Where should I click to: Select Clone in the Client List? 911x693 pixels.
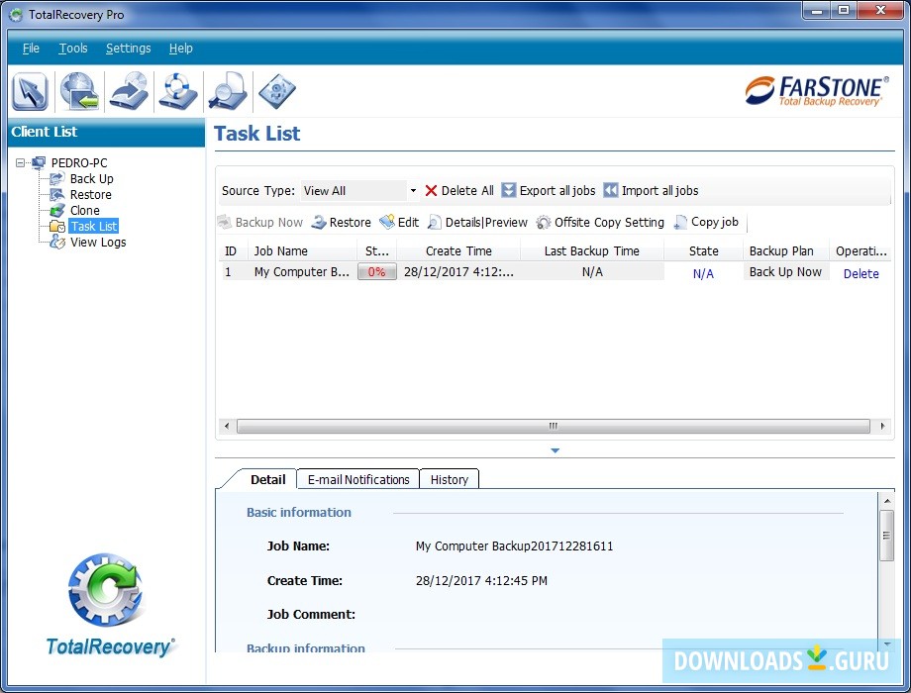(x=85, y=210)
